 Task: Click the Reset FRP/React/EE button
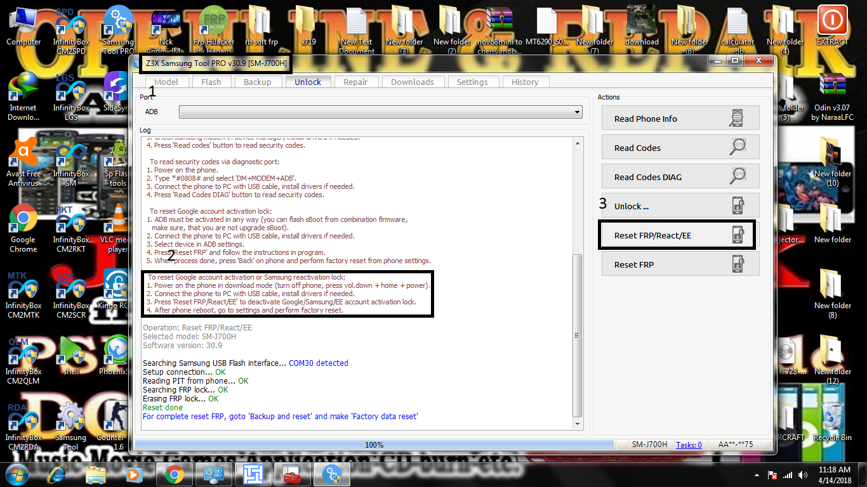click(x=677, y=235)
